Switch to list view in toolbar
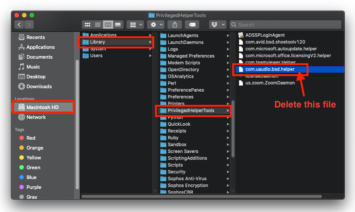The height and width of the screenshot is (212, 355). tap(98, 25)
